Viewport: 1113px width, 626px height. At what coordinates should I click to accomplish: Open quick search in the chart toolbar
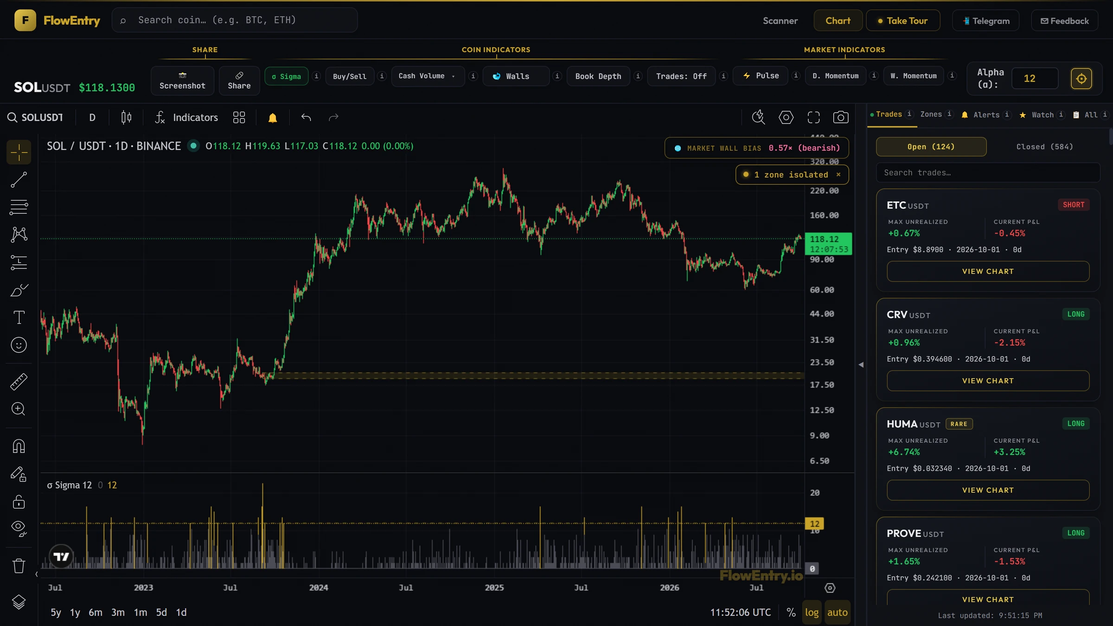point(758,117)
